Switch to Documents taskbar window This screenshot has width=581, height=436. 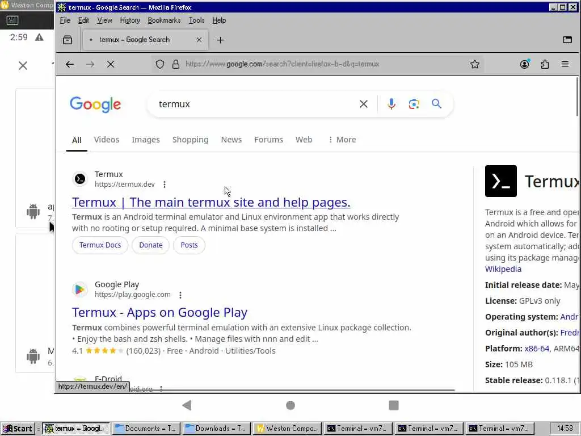coord(147,429)
